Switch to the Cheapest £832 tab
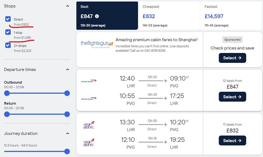 click(x=169, y=16)
